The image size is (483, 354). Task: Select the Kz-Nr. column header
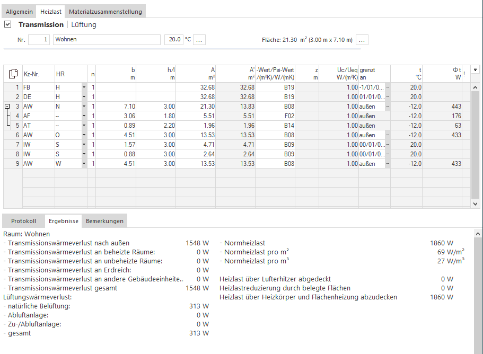coord(39,74)
